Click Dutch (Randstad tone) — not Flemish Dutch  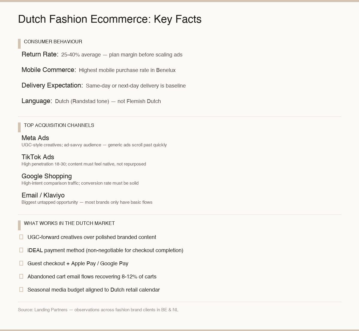(x=108, y=101)
